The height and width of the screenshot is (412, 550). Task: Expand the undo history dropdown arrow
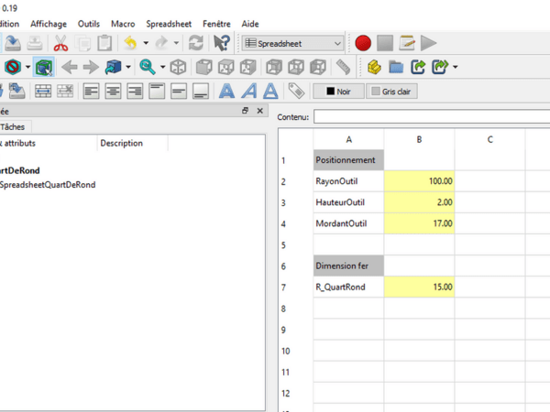click(146, 43)
